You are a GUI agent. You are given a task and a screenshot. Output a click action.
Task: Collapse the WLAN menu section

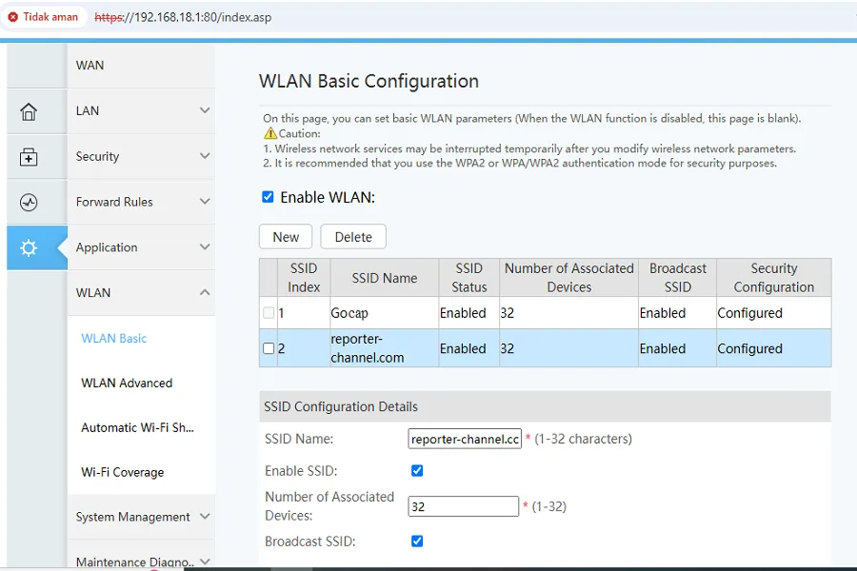(143, 293)
